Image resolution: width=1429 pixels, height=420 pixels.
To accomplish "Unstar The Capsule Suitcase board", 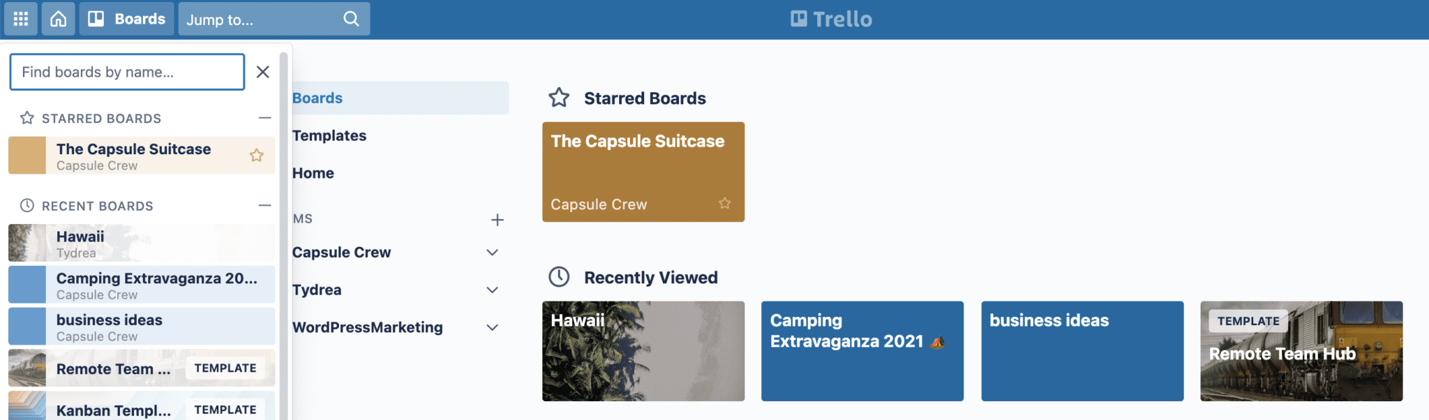I will [257, 155].
